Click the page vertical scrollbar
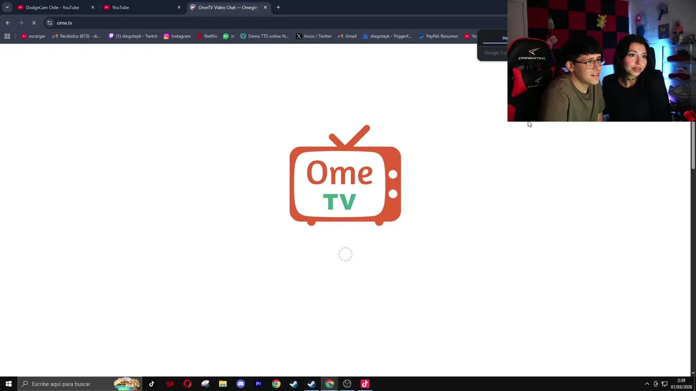The image size is (696, 391). click(x=693, y=146)
